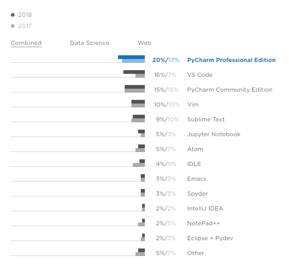Click the Jupyter Notebook label
The height and width of the screenshot is (265, 289).
click(214, 134)
